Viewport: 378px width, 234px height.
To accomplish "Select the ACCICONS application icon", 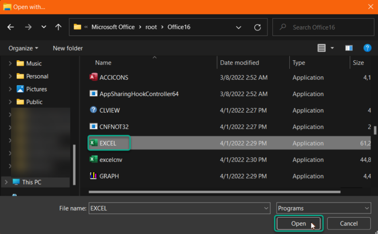I will (93, 77).
